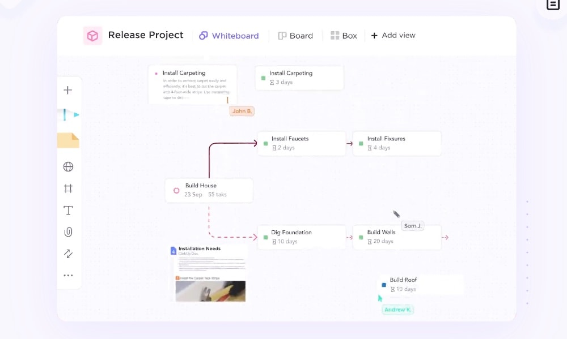The height and width of the screenshot is (339, 567).
Task: Choose the Text tool
Action: [x=68, y=211]
